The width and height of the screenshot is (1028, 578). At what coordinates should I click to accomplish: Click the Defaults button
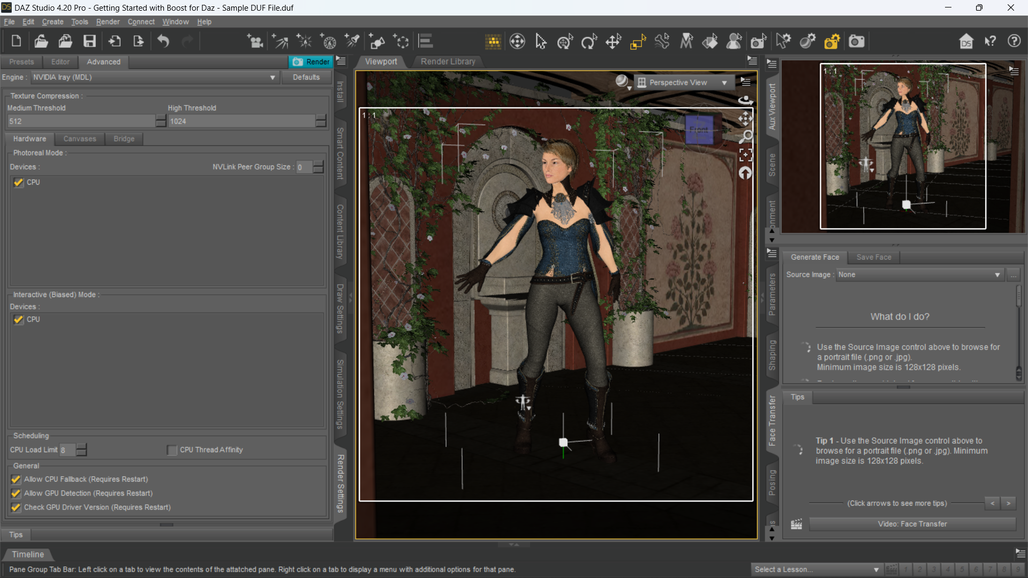pos(306,77)
